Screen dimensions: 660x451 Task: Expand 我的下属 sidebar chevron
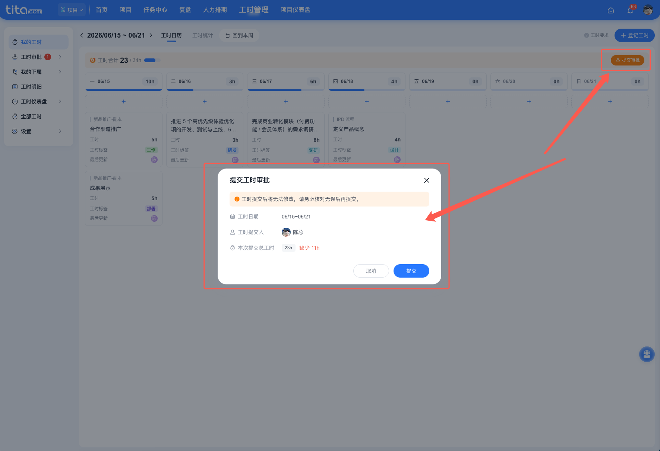coord(60,72)
